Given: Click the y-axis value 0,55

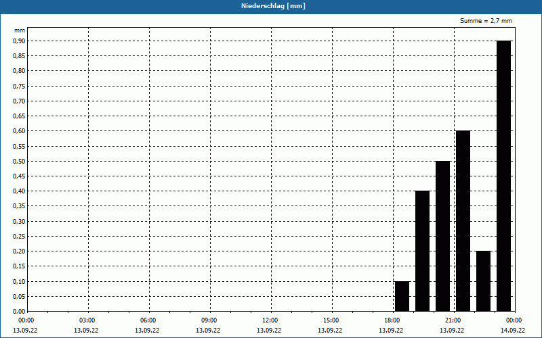Looking at the screenshot, I should (x=19, y=146).
